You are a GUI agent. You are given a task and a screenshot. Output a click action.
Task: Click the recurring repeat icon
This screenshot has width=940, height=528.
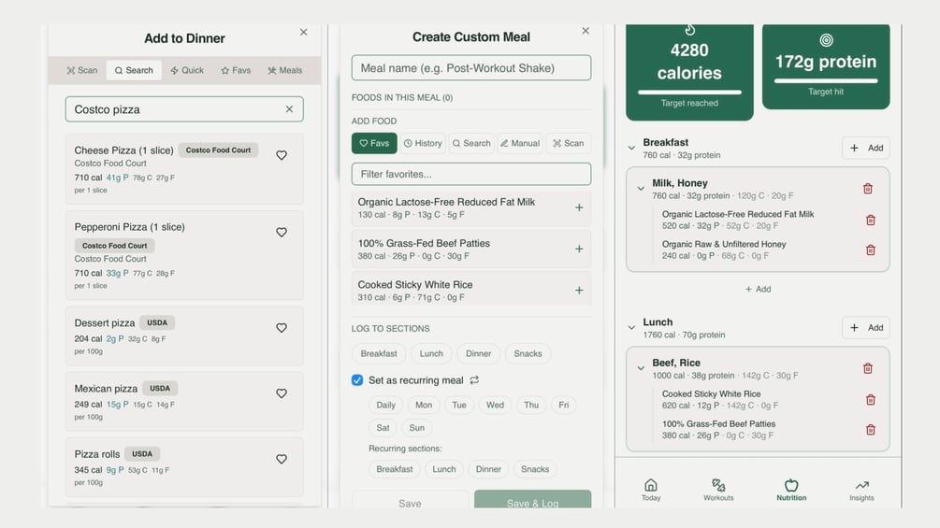click(x=474, y=380)
